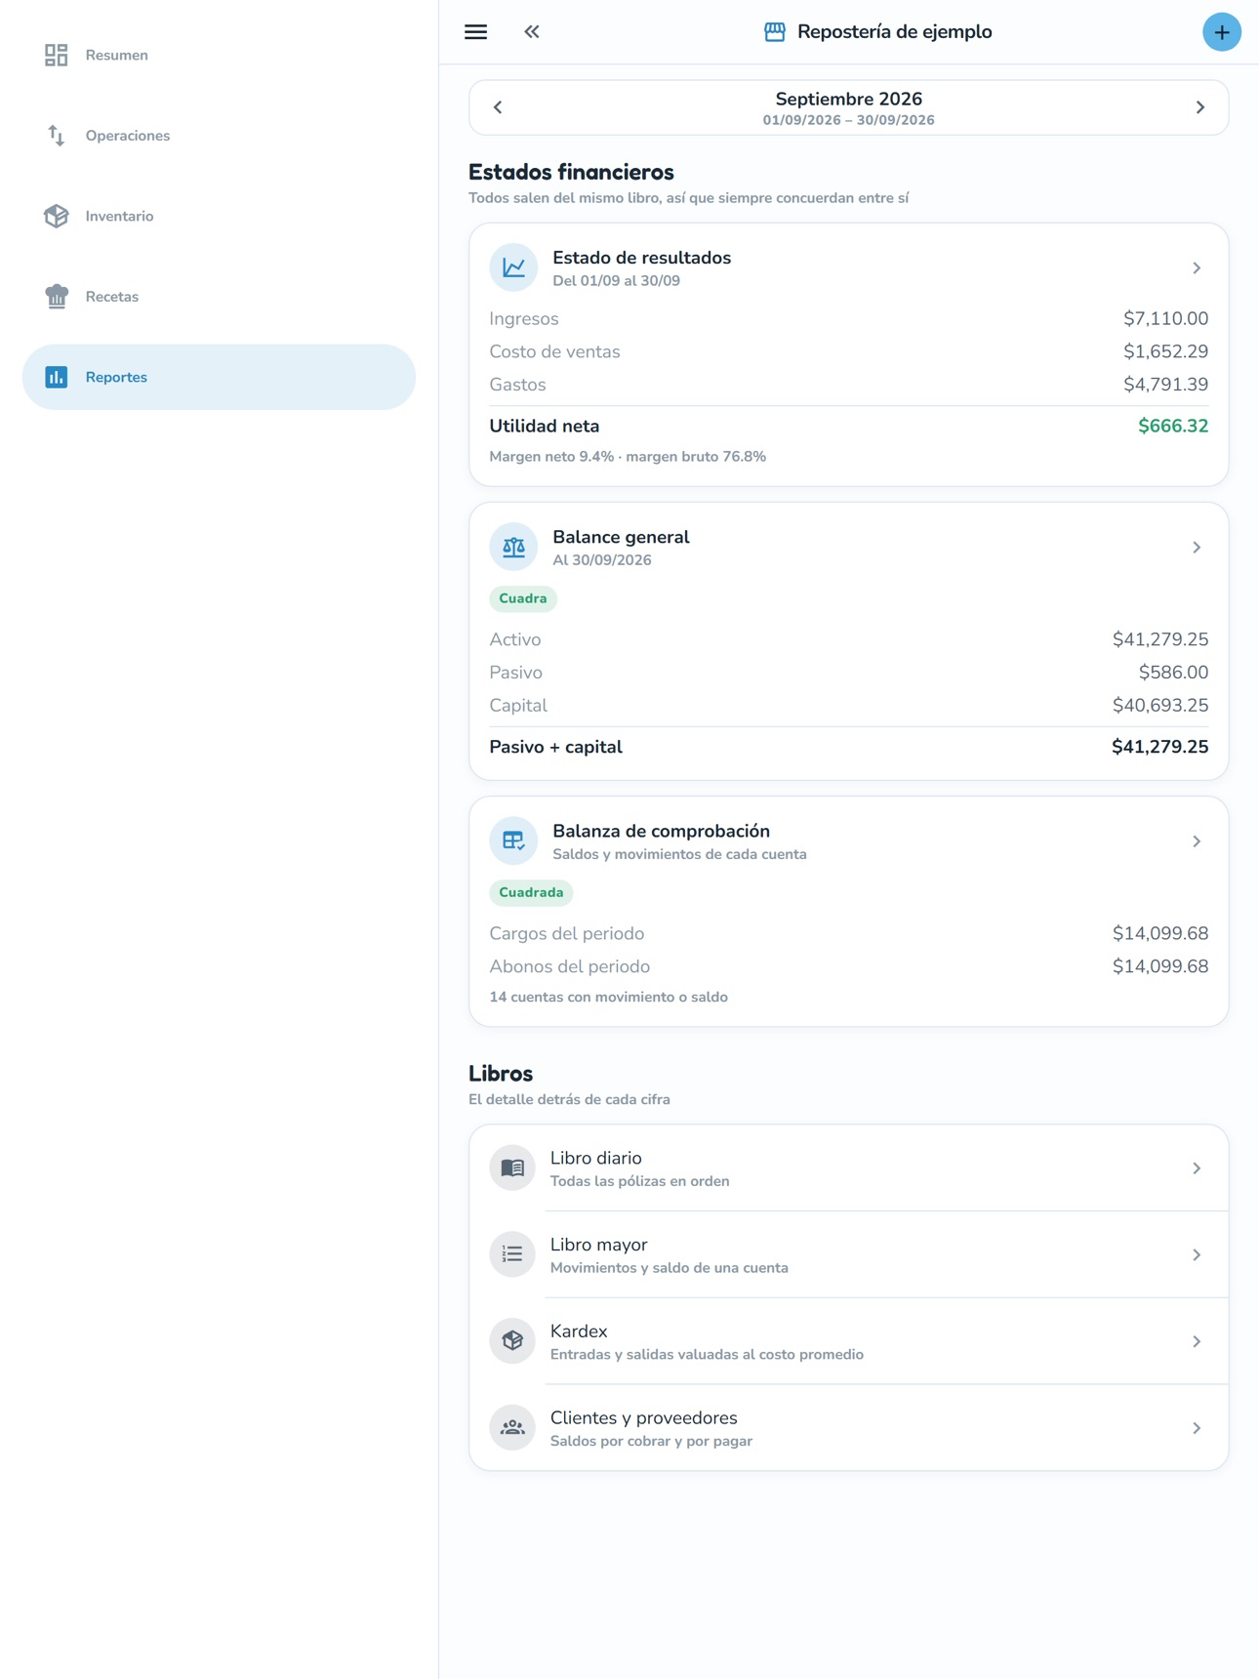
Task: Go to previous month arrow
Action: coord(498,107)
